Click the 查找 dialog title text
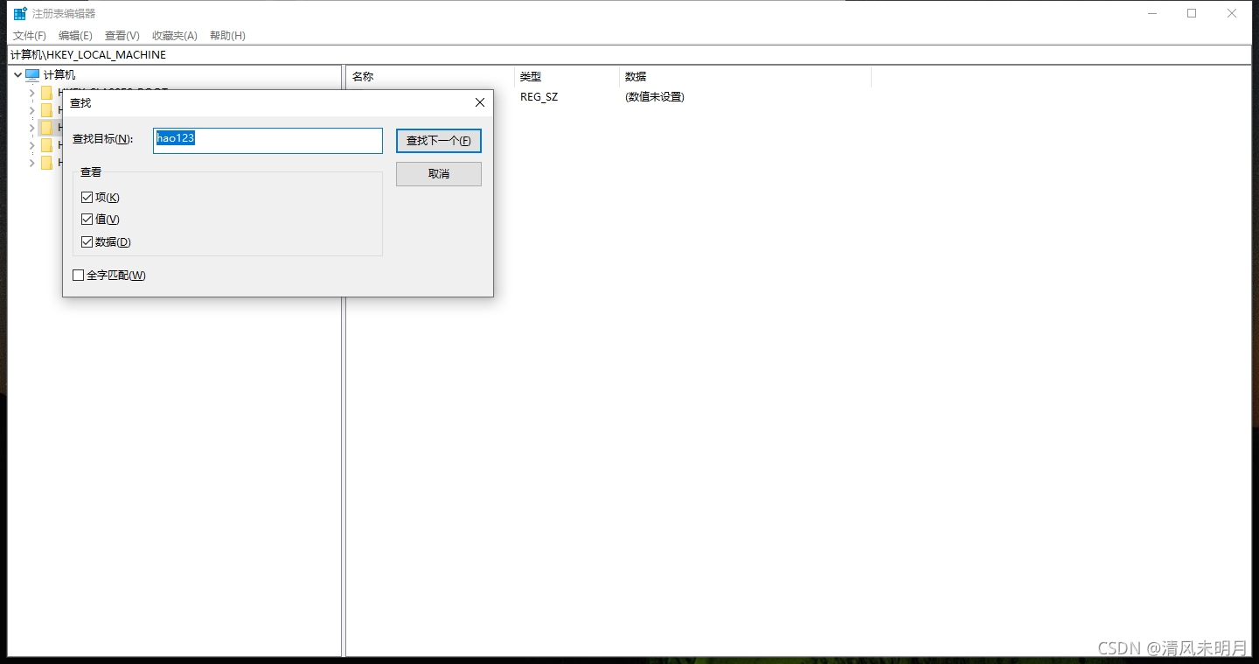This screenshot has width=1259, height=664. (x=80, y=103)
